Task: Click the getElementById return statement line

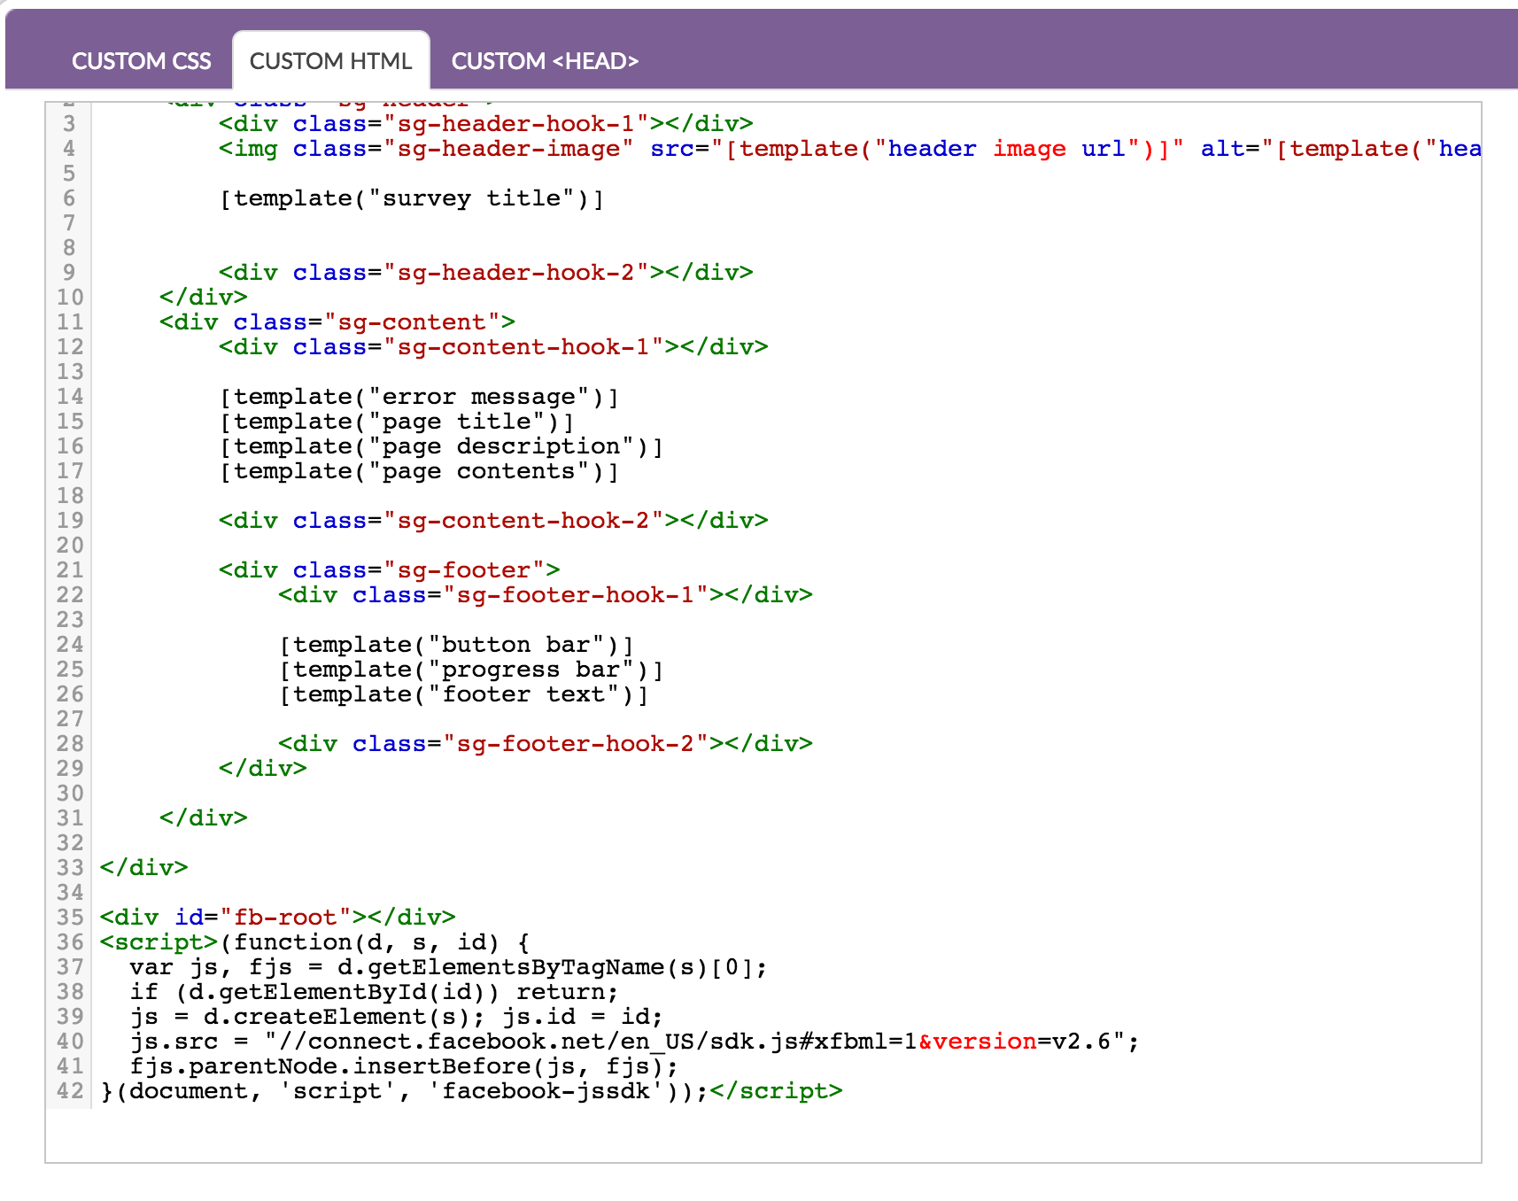Action: pyautogui.click(x=375, y=992)
